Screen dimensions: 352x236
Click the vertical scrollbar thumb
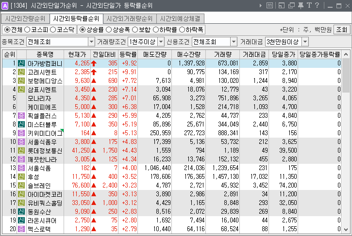point(346,75)
